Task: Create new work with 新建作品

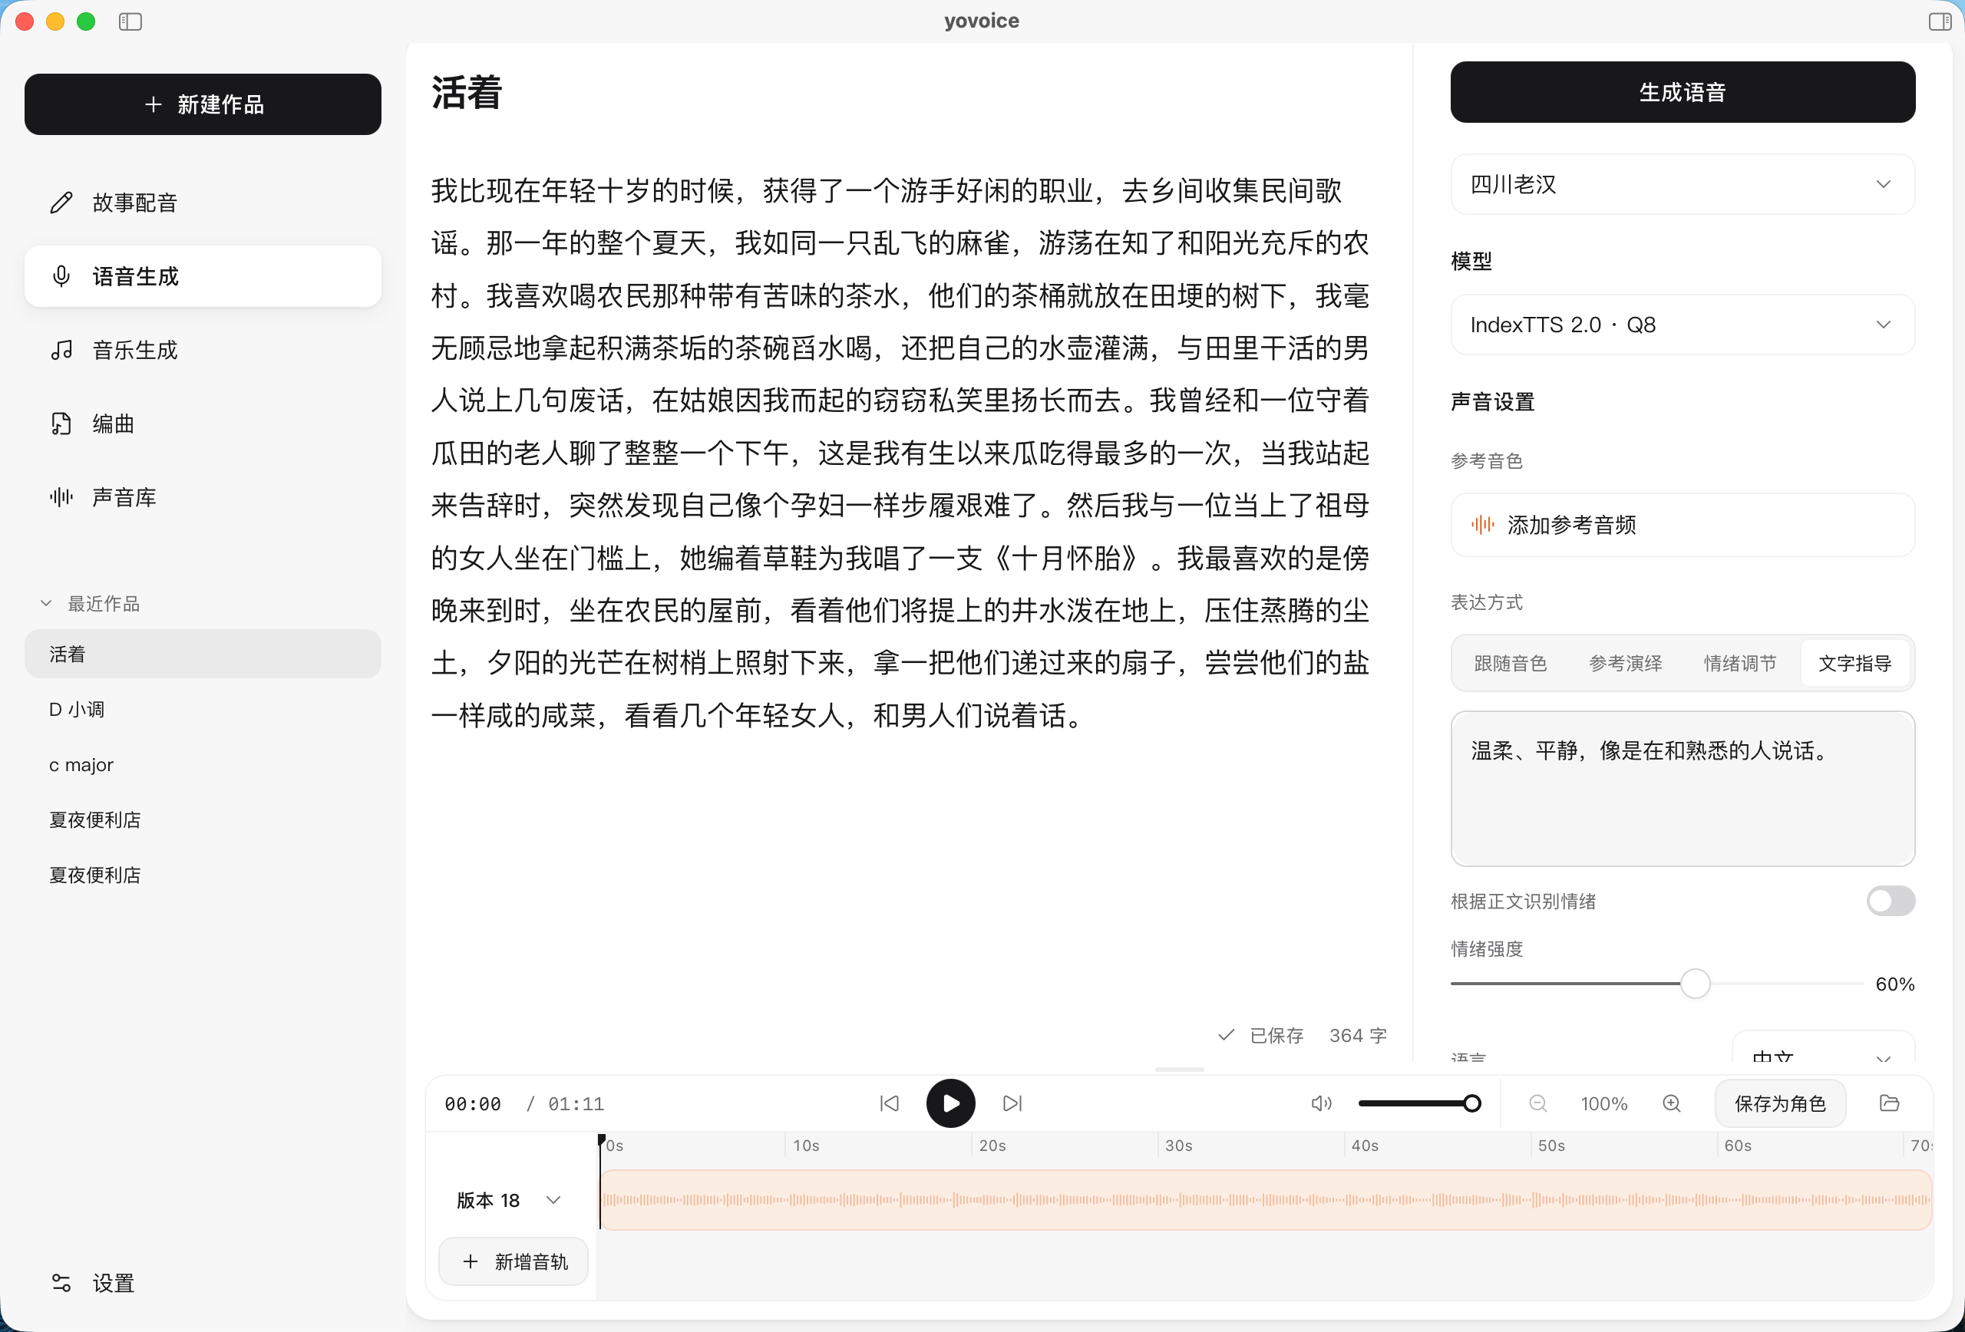Action: pyautogui.click(x=203, y=104)
